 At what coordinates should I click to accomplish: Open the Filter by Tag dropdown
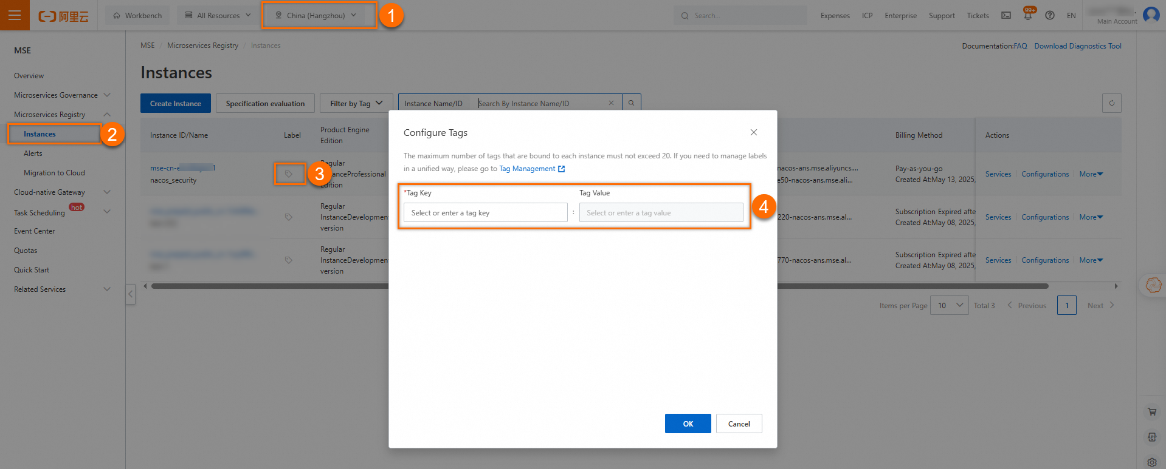coord(356,103)
